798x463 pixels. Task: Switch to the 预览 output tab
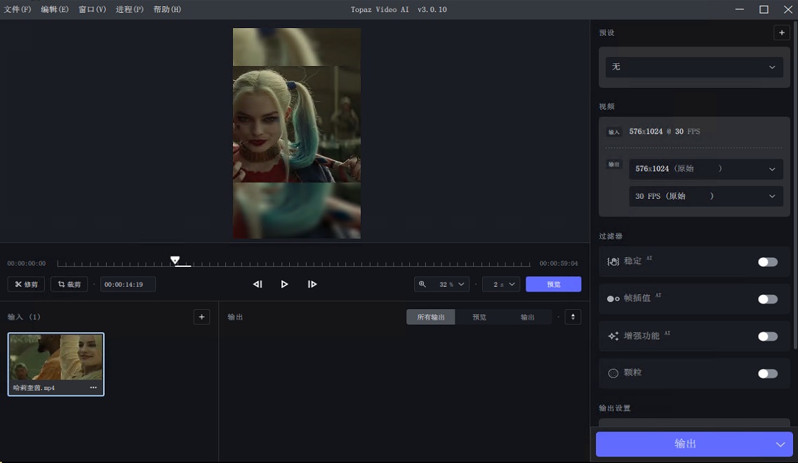coord(479,317)
